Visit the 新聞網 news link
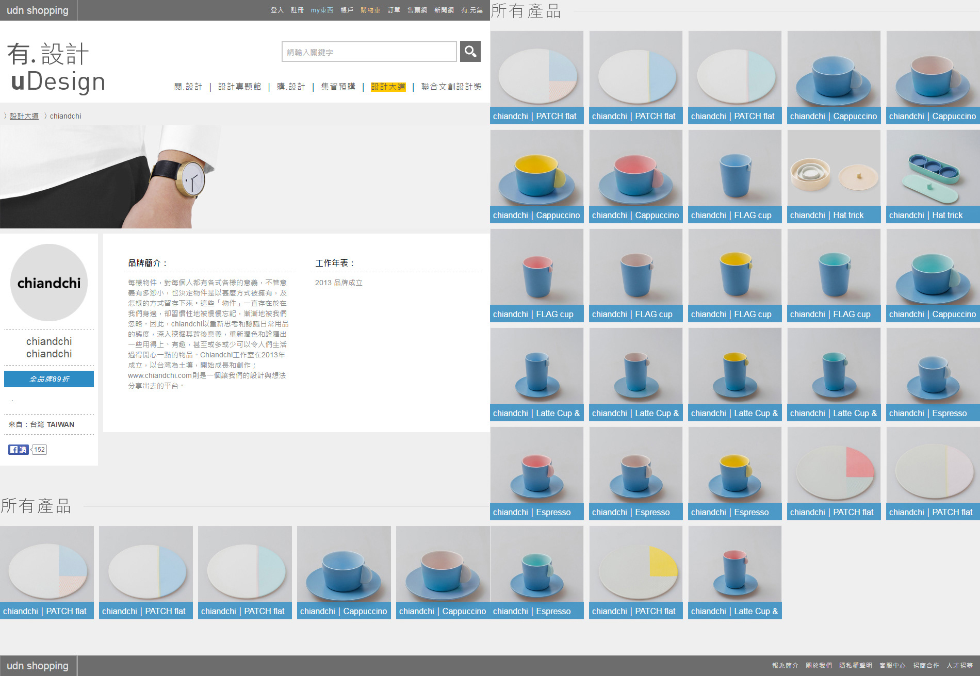The width and height of the screenshot is (980, 676). (444, 10)
